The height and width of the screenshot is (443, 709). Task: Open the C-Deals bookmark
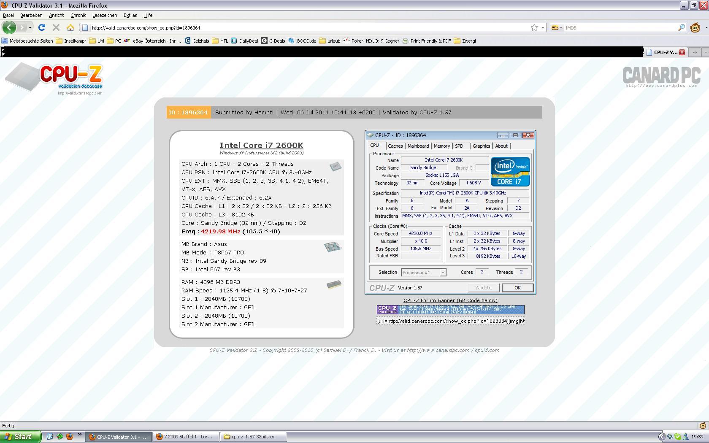[x=273, y=41]
